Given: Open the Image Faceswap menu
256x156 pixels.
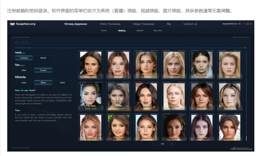Looking at the screenshot, I should 143,24.
